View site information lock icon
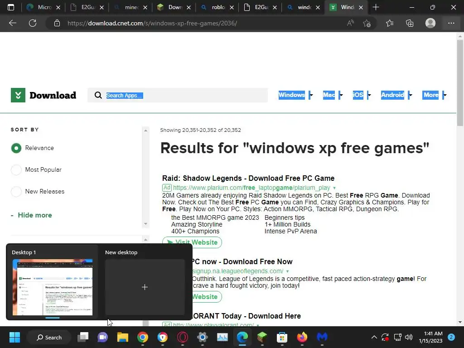Screen dimensions: 464x348 [x=57, y=23]
